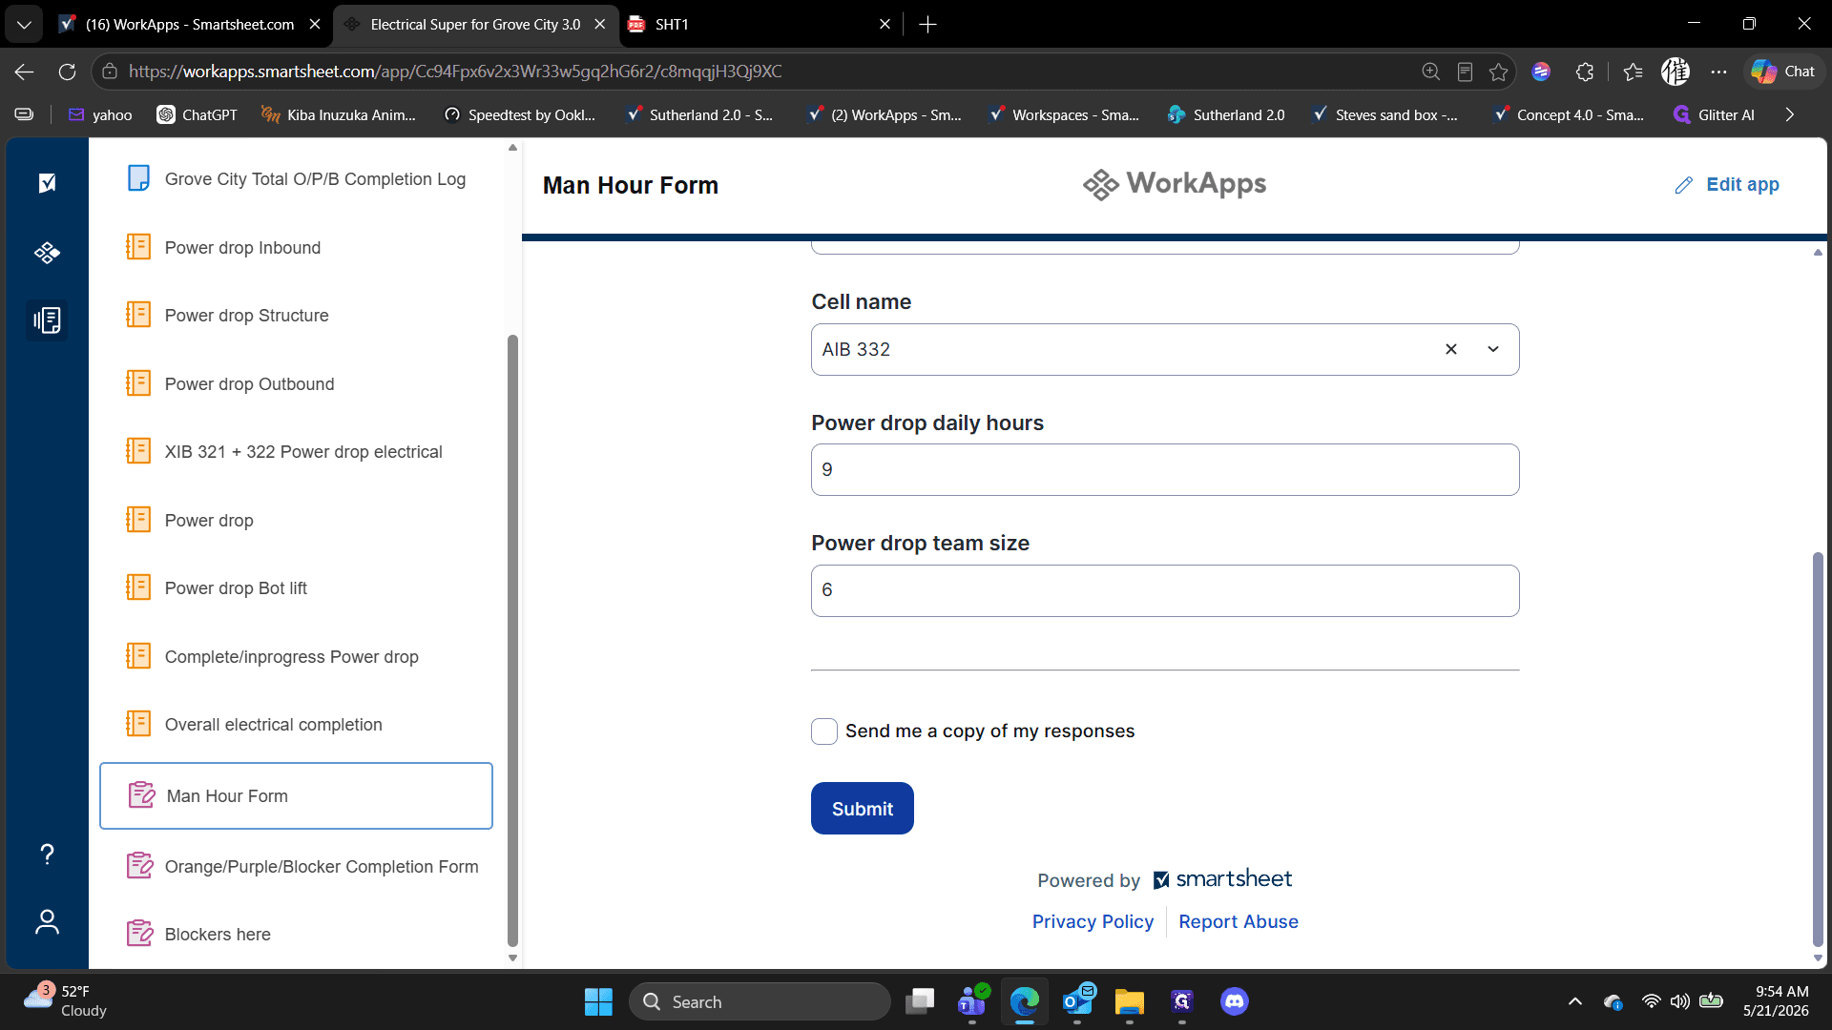The image size is (1832, 1030).
Task: Click the sidebar page list scrollbar
Action: click(x=512, y=639)
